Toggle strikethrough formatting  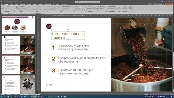(35, 9)
